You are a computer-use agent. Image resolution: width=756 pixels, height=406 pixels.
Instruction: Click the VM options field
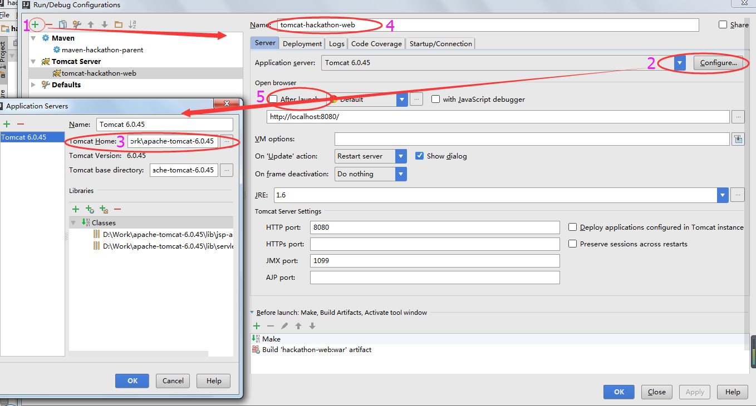(532, 139)
